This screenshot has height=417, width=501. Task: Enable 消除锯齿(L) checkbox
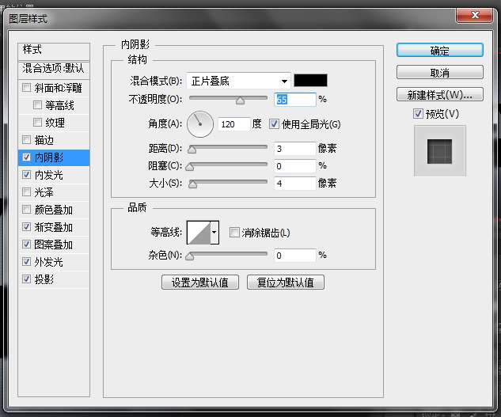point(234,233)
